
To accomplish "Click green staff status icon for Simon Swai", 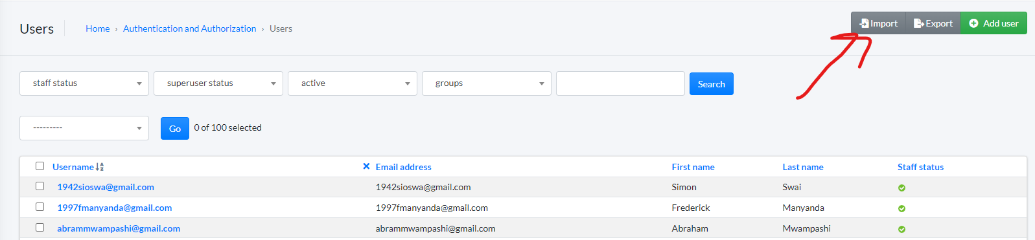I will point(901,188).
